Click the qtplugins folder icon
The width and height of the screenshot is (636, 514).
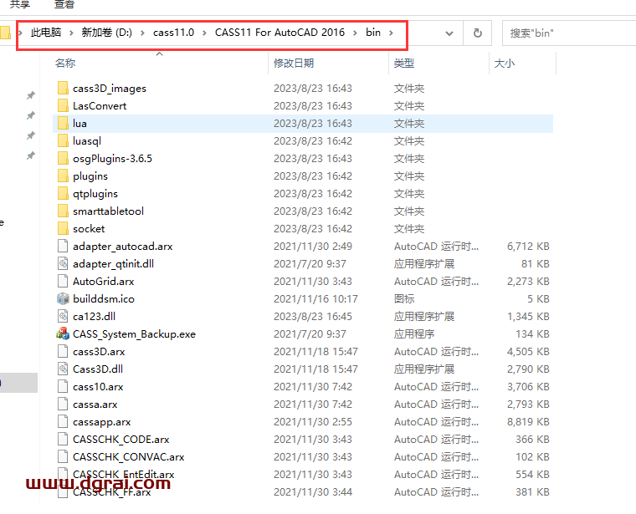pos(63,193)
